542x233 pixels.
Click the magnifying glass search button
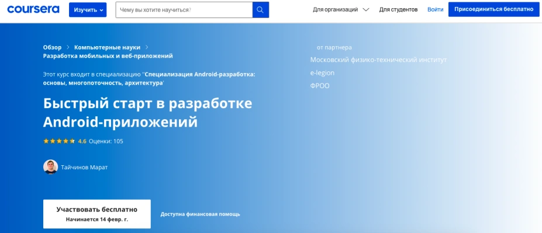pyautogui.click(x=261, y=10)
